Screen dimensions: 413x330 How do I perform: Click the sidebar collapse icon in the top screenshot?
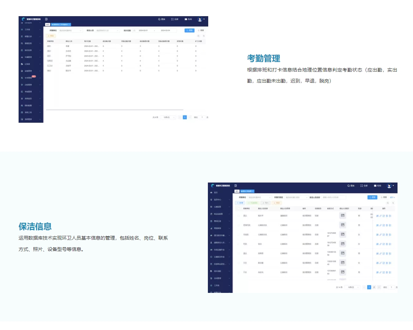(46, 19)
